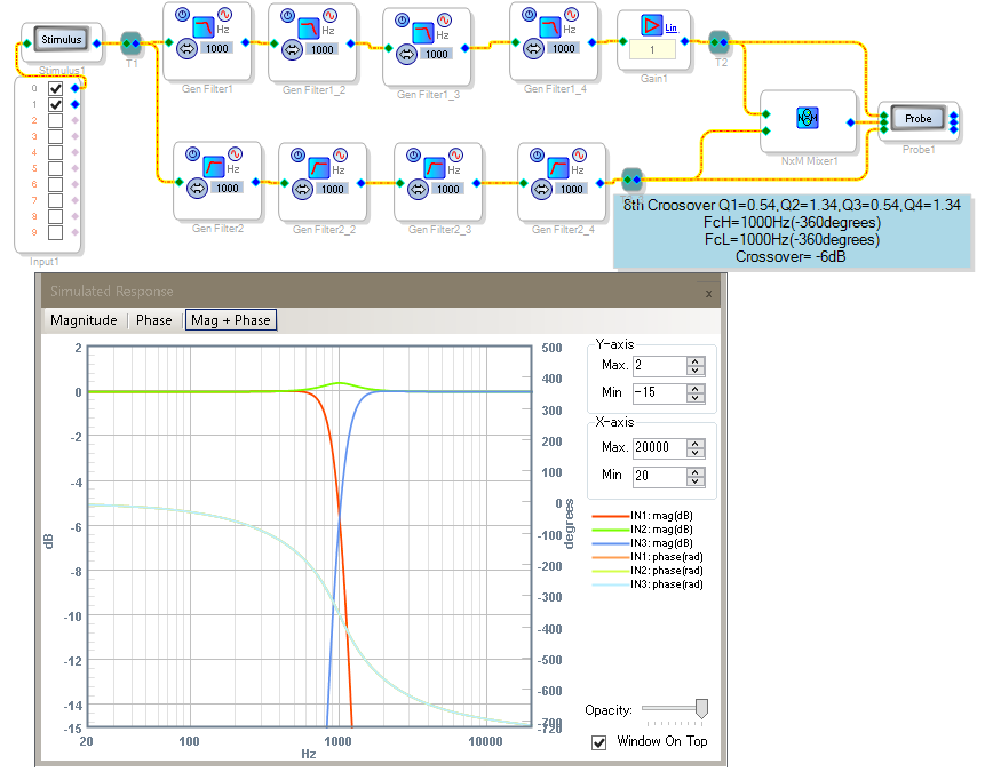Enable Input1 channel 2 checkbox
This screenshot has width=993, height=772.
click(55, 120)
